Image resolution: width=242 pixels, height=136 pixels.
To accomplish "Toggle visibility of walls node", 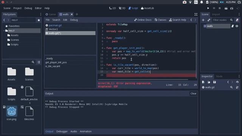I will click(237, 26).
